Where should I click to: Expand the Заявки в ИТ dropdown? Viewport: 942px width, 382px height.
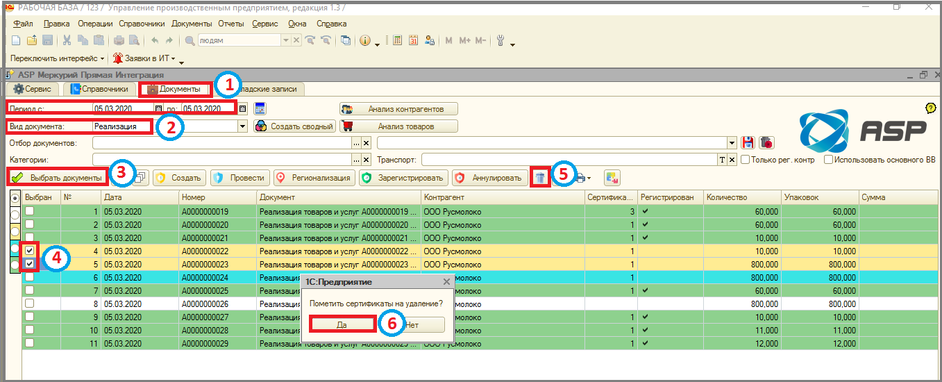point(173,59)
